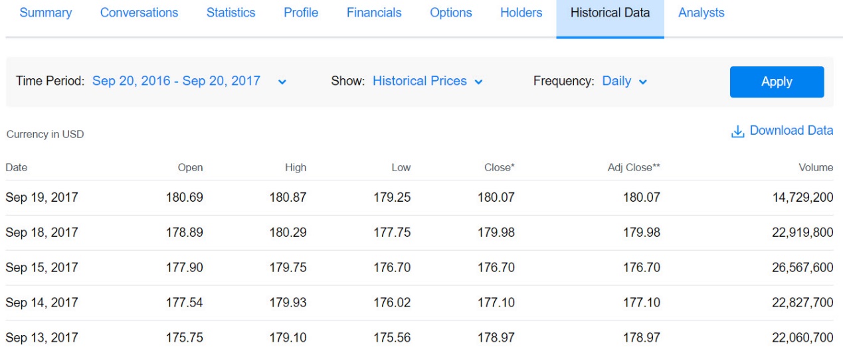Open the Analysts tab
The width and height of the screenshot is (843, 347).
701,13
